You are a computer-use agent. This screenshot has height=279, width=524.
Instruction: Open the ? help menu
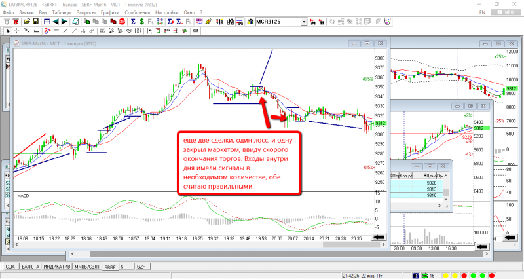[201, 12]
